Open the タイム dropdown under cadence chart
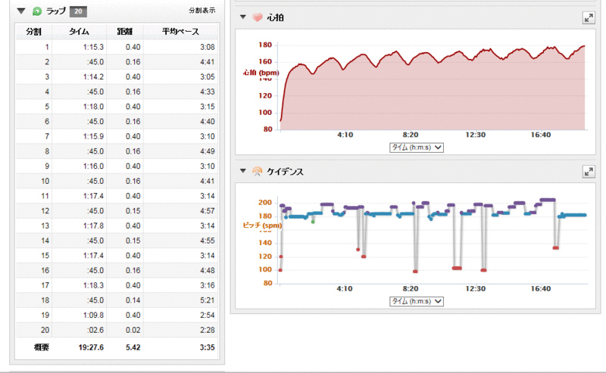 tap(416, 301)
